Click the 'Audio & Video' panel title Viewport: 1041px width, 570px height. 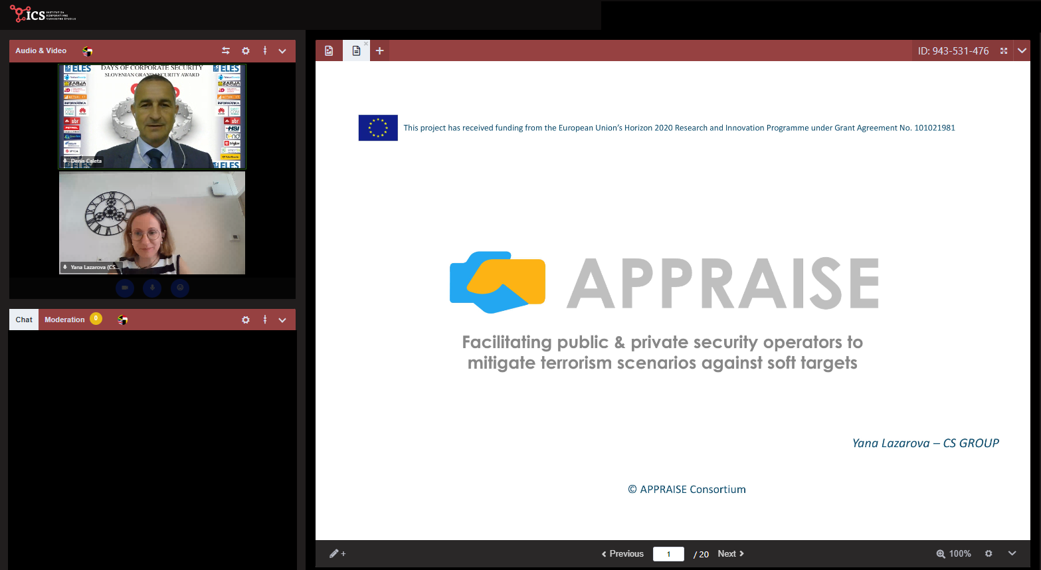[x=41, y=50]
